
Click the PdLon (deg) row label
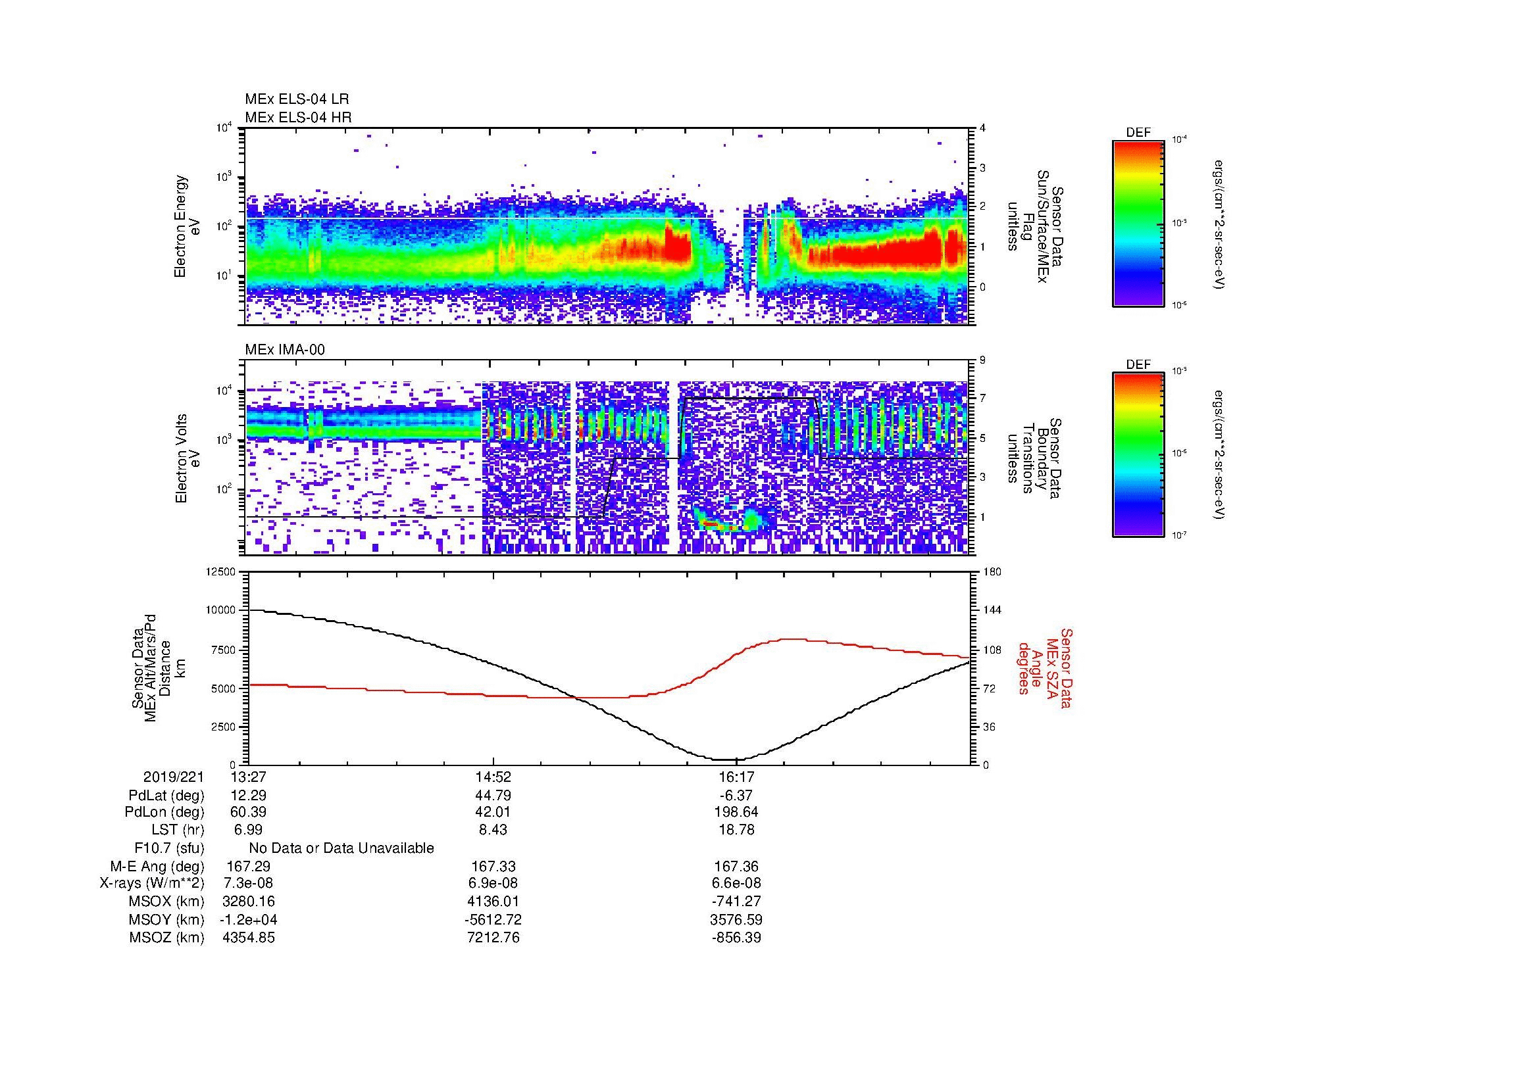pos(166,812)
